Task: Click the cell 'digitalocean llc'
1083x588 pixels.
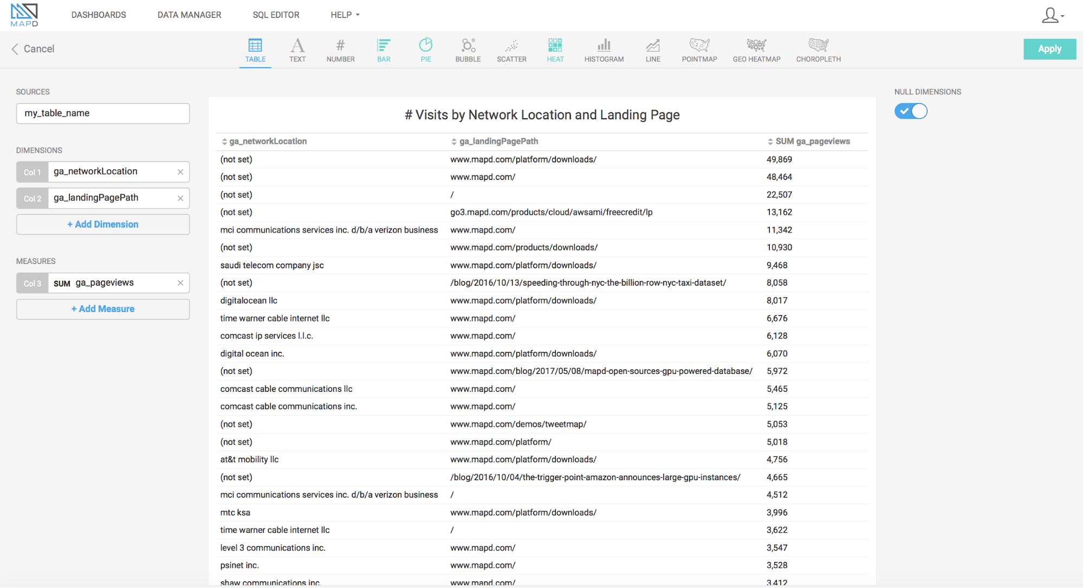Action: [x=249, y=300]
